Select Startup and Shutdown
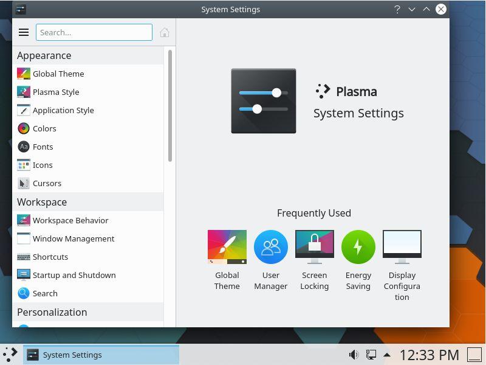 (74, 275)
